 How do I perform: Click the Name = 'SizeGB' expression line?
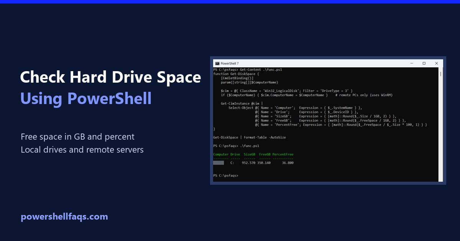click(326, 116)
